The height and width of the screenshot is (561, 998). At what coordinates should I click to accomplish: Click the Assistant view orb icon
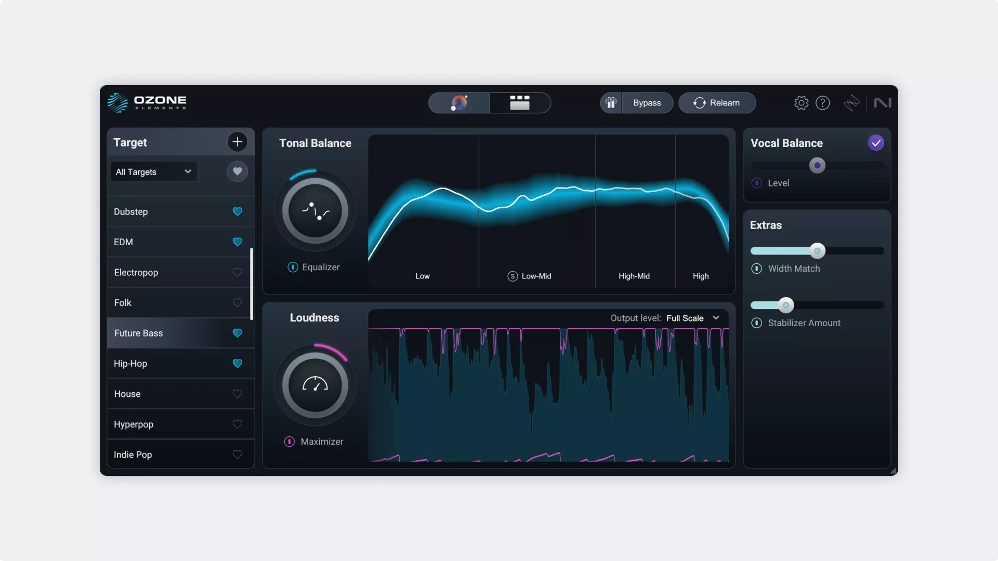[x=459, y=103]
